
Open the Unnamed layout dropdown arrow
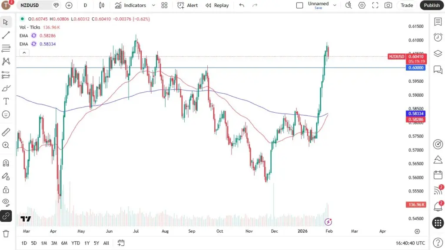coord(335,5)
